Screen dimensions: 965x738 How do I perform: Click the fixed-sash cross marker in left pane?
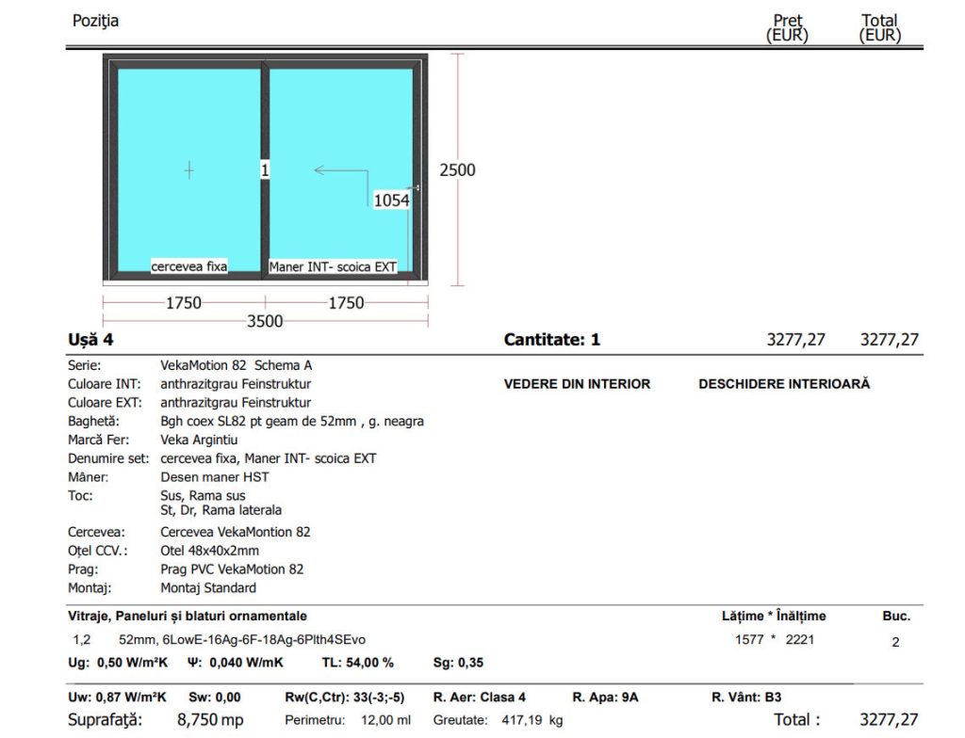[189, 170]
